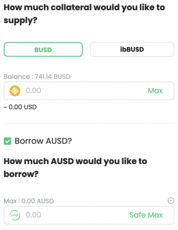178x230 pixels.
Task: Open the info icon beside Max AUSD
Action: coord(171,200)
